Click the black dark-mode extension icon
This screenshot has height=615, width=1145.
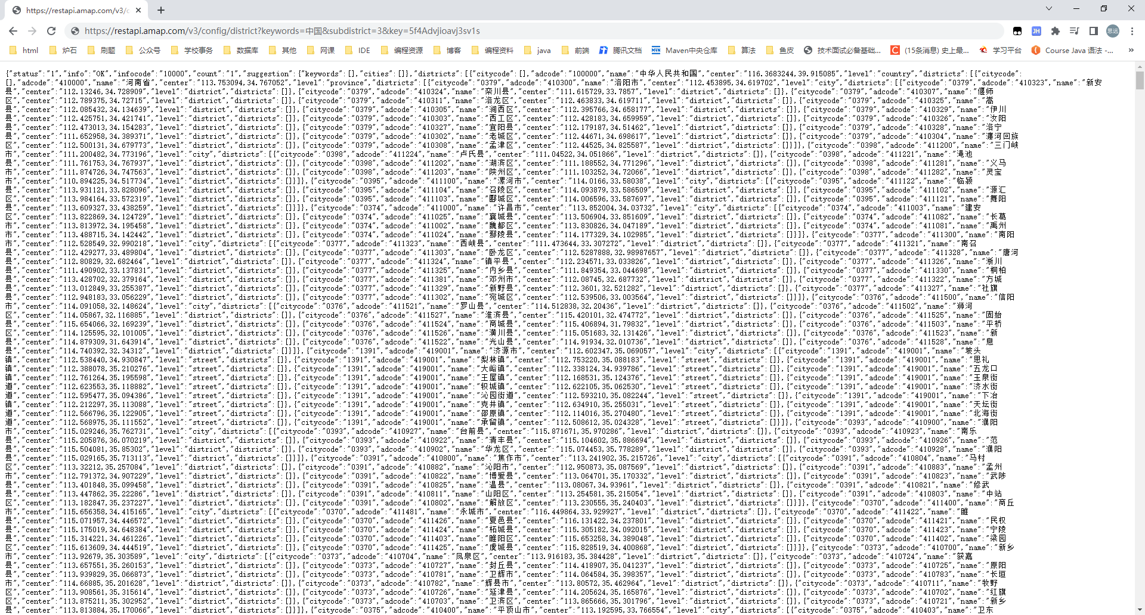pyautogui.click(x=1018, y=30)
